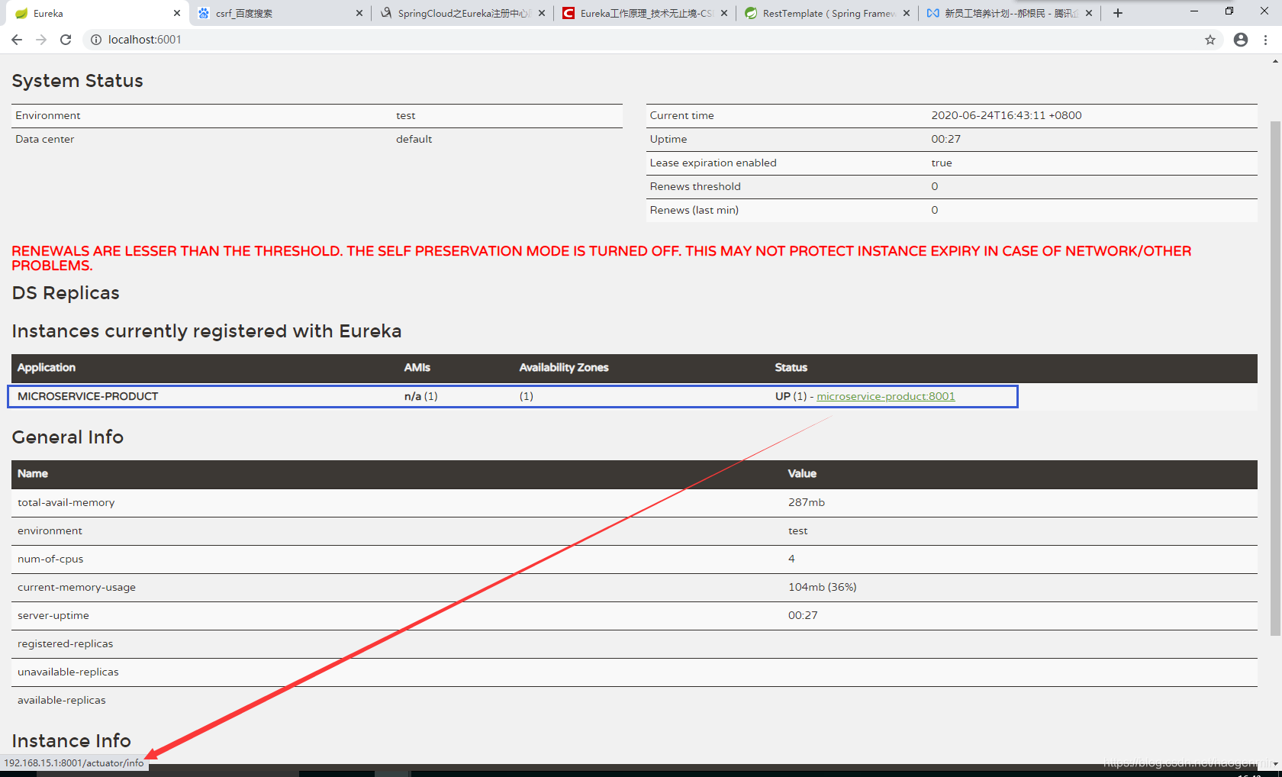Click the SpringCloud之Eureka tab favicon
1282x777 pixels.
tap(386, 13)
